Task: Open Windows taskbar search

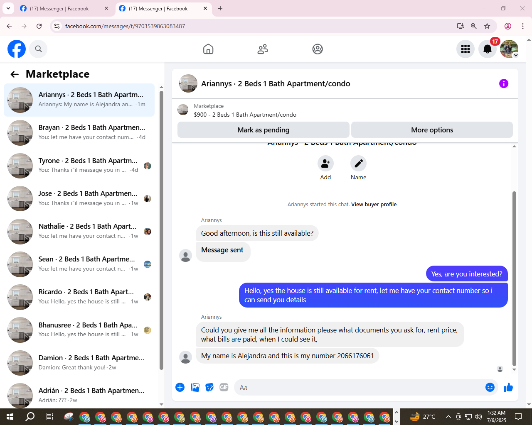Action: click(x=30, y=417)
